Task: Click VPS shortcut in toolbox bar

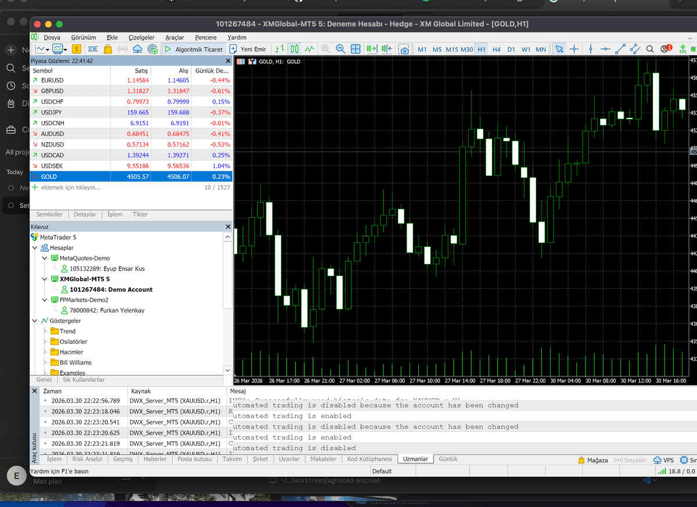Action: 664,460
